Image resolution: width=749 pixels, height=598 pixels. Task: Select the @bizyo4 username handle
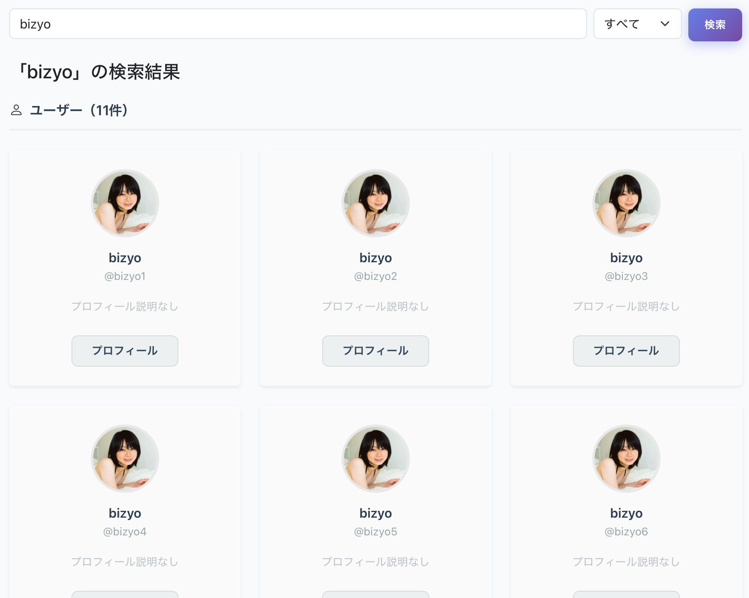pos(125,532)
